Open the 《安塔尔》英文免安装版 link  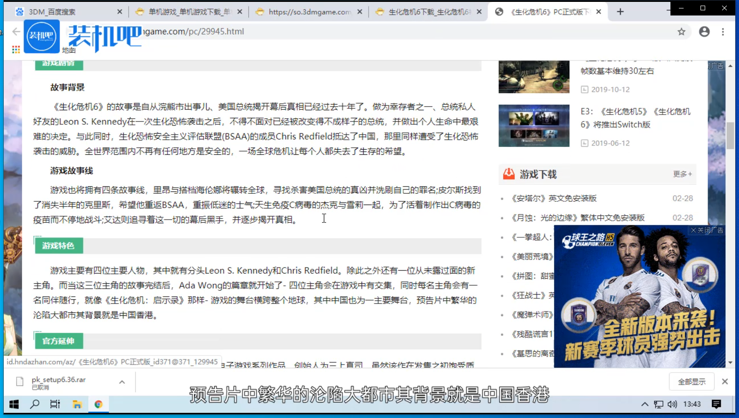click(554, 198)
